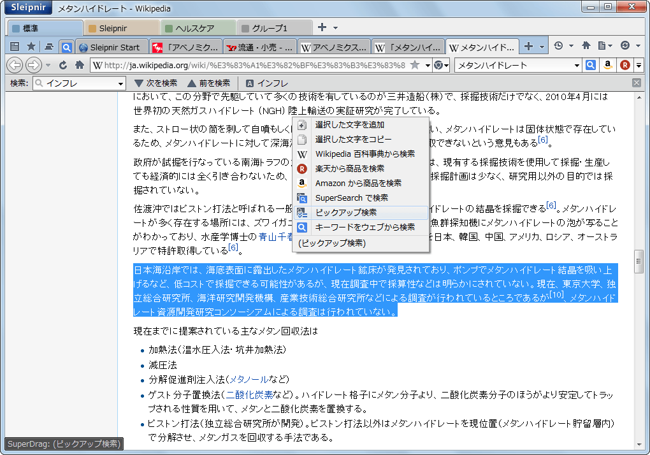Open tab group options dropdown arrow
Viewport: 650px width, 455px height.
[x=335, y=28]
